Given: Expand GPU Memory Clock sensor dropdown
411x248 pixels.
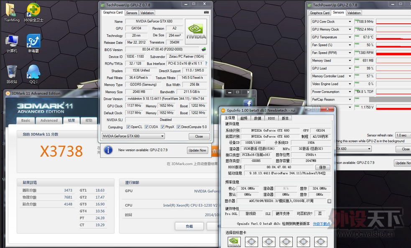Looking at the screenshot, I should pos(350,29).
